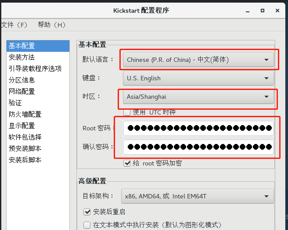Focus the 确认密码 input field

[x=198, y=147]
